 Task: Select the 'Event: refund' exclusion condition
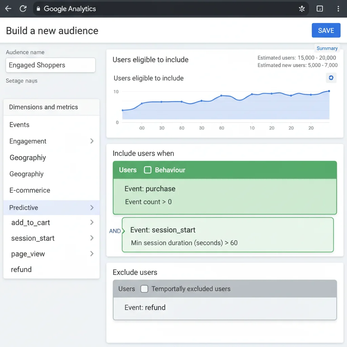(145, 307)
